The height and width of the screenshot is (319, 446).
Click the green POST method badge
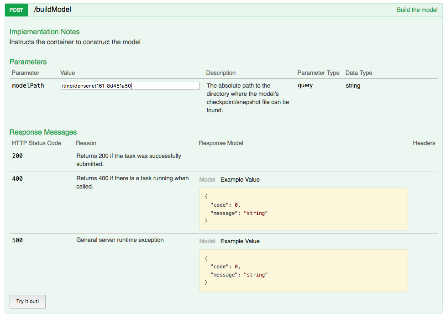click(x=16, y=10)
